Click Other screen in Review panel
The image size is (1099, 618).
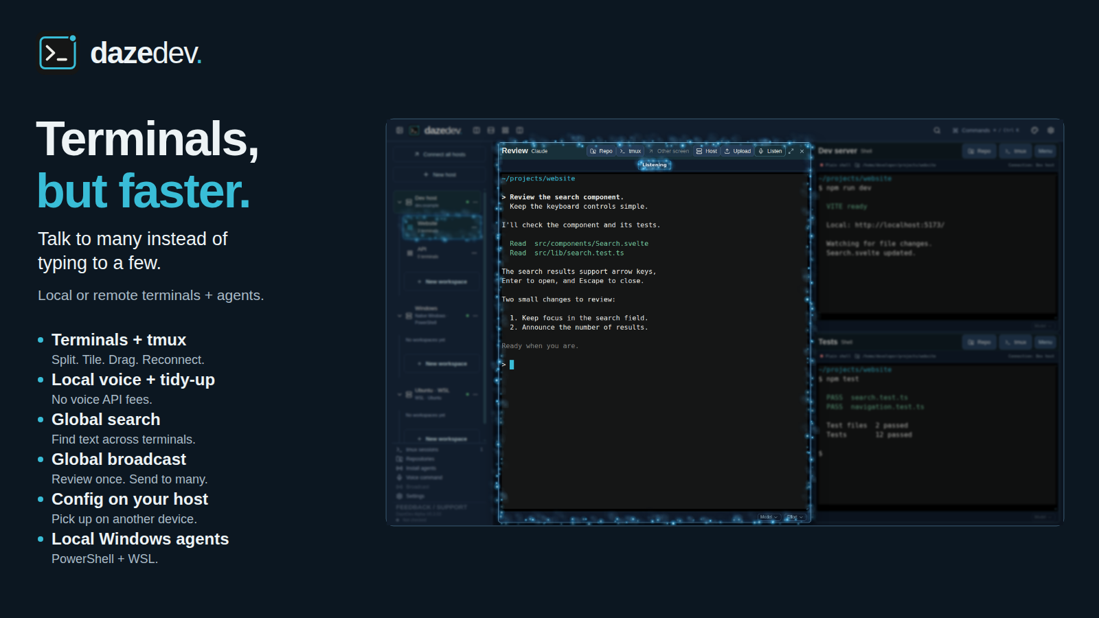pyautogui.click(x=669, y=151)
